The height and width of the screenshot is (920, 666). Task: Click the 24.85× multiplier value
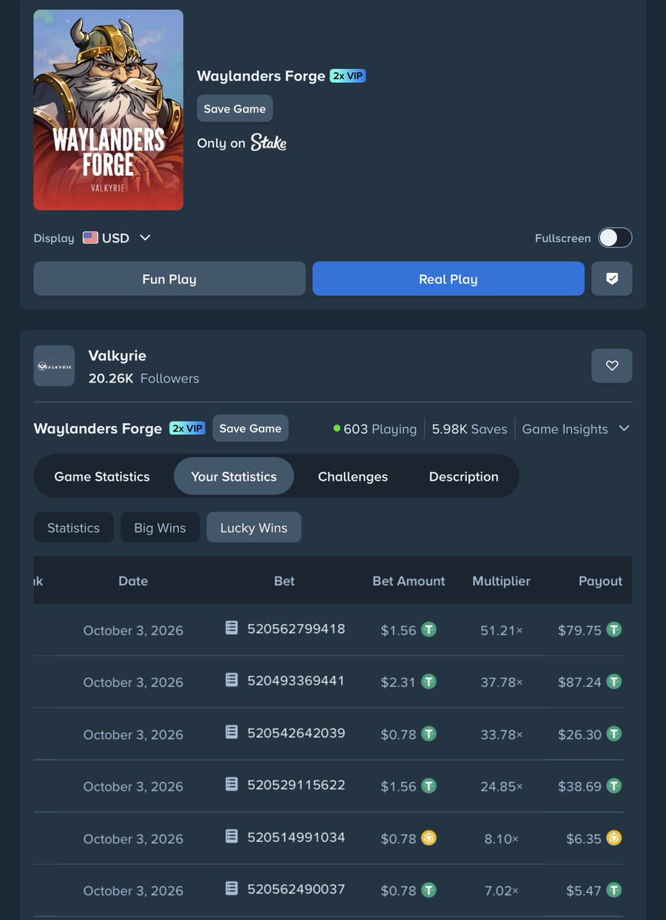tap(501, 787)
